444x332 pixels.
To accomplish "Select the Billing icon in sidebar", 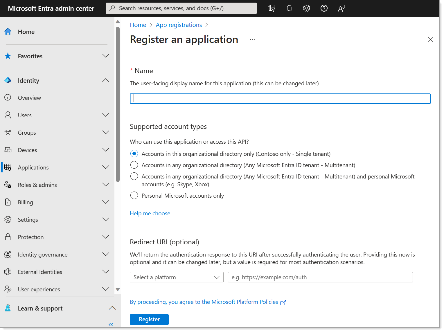I will pos(8,202).
